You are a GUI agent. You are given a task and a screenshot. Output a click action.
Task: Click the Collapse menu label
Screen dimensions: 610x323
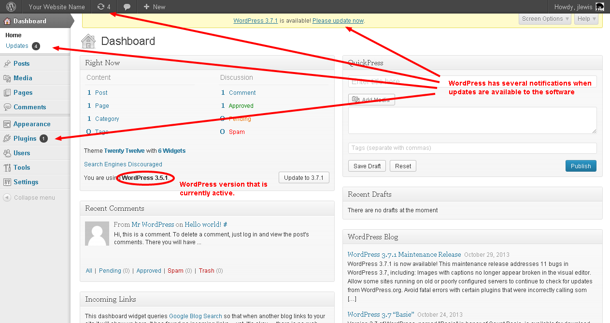[34, 198]
